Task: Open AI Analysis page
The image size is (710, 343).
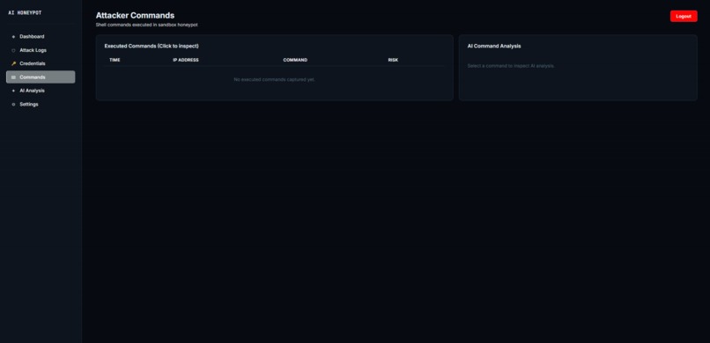Action: coord(41,91)
